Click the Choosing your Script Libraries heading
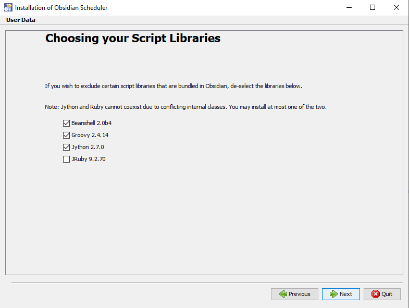The image size is (409, 308). click(x=133, y=39)
